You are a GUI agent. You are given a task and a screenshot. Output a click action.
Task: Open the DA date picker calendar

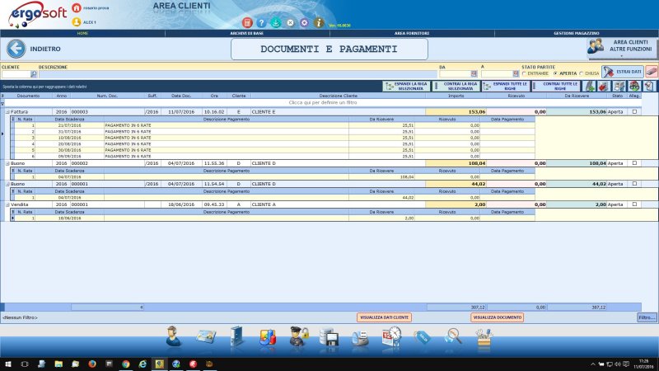click(474, 74)
